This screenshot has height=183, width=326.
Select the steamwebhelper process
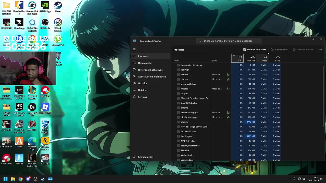[227, 84]
